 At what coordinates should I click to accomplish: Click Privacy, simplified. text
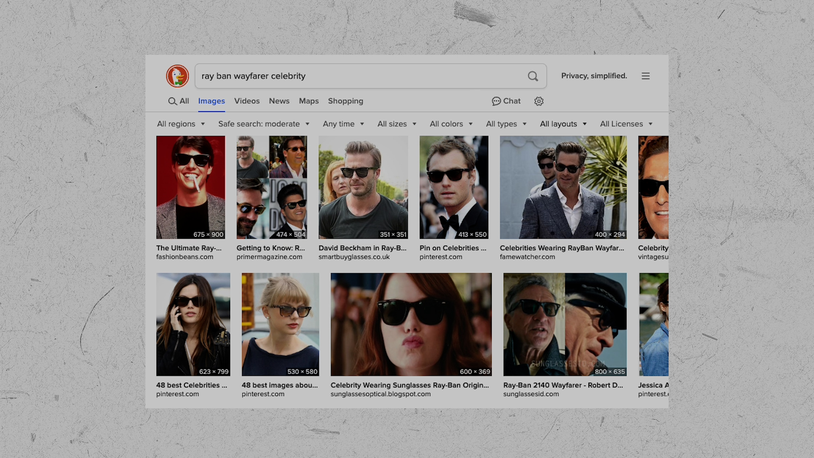pyautogui.click(x=594, y=76)
